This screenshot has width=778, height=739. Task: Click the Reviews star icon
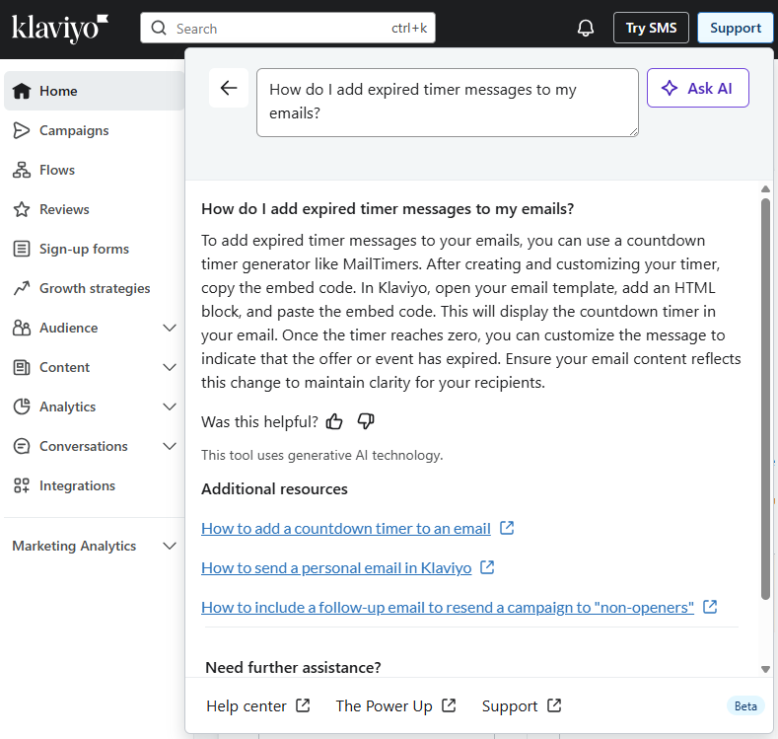tap(22, 209)
